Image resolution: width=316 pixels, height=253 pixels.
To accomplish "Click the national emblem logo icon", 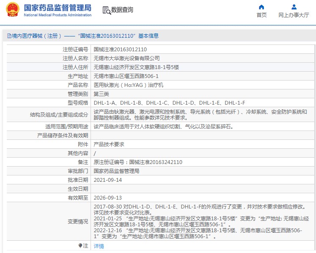I will 13,10.
